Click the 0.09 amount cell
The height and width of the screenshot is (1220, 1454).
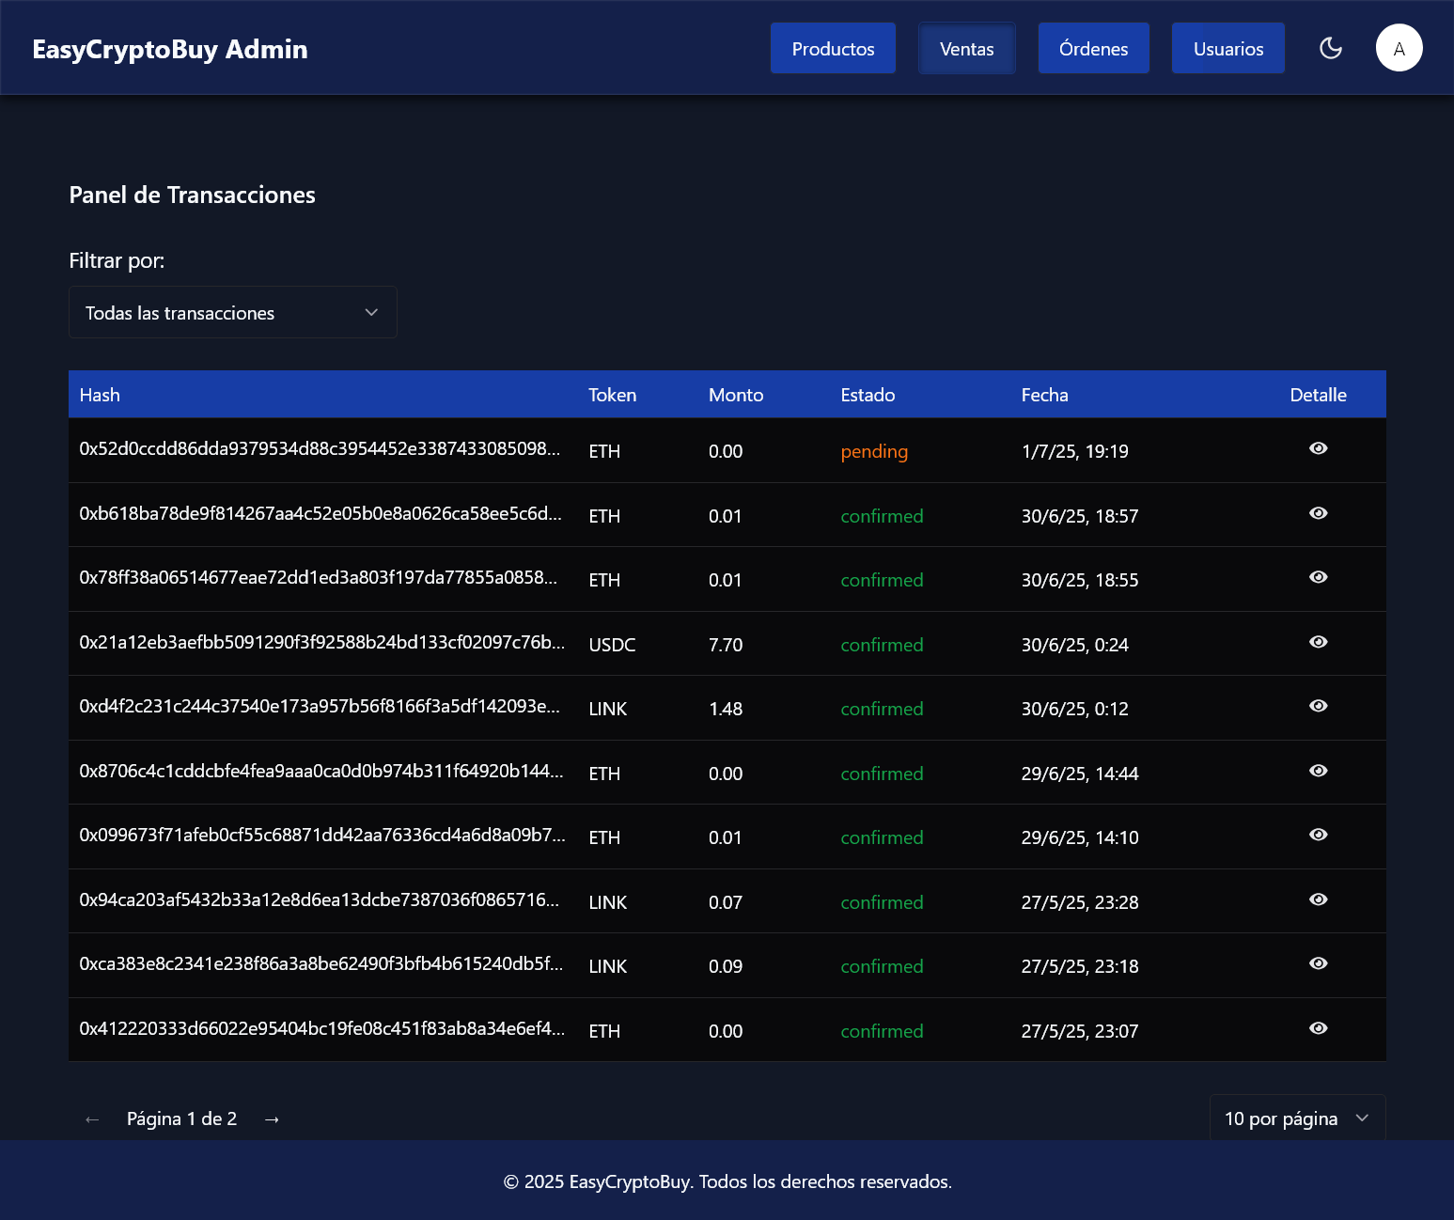tap(726, 966)
